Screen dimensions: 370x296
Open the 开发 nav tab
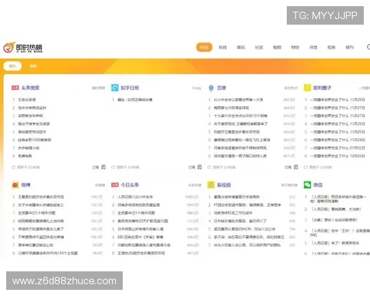pyautogui.click(x=313, y=47)
